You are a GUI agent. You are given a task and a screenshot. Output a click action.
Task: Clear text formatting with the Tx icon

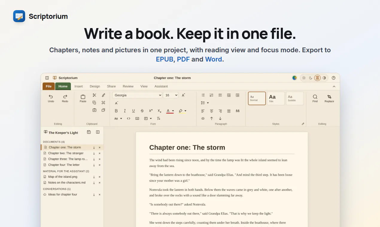tap(159, 119)
